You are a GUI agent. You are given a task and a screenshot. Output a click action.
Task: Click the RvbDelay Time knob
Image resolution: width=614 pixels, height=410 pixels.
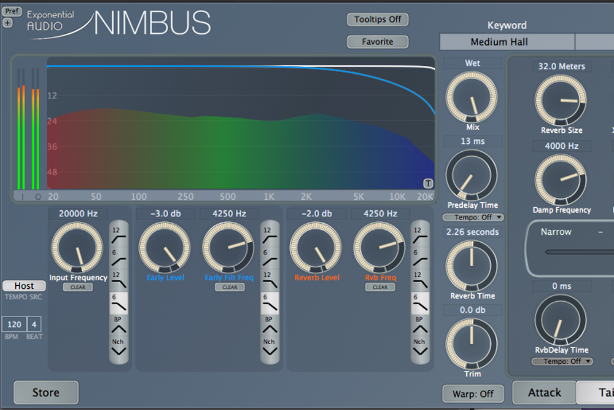coord(561,320)
